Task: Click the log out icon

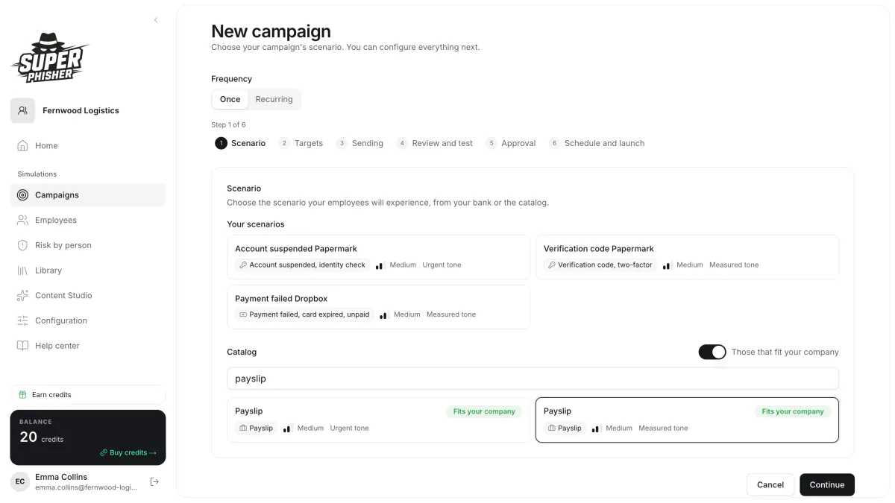Action: [x=154, y=482]
